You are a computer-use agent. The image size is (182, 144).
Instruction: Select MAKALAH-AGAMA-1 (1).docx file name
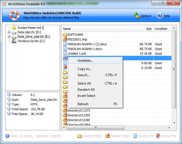tap(87, 44)
